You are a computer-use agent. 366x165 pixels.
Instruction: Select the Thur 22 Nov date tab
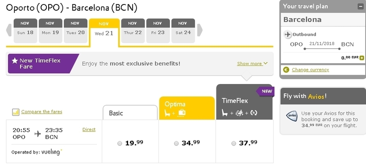tap(133, 31)
